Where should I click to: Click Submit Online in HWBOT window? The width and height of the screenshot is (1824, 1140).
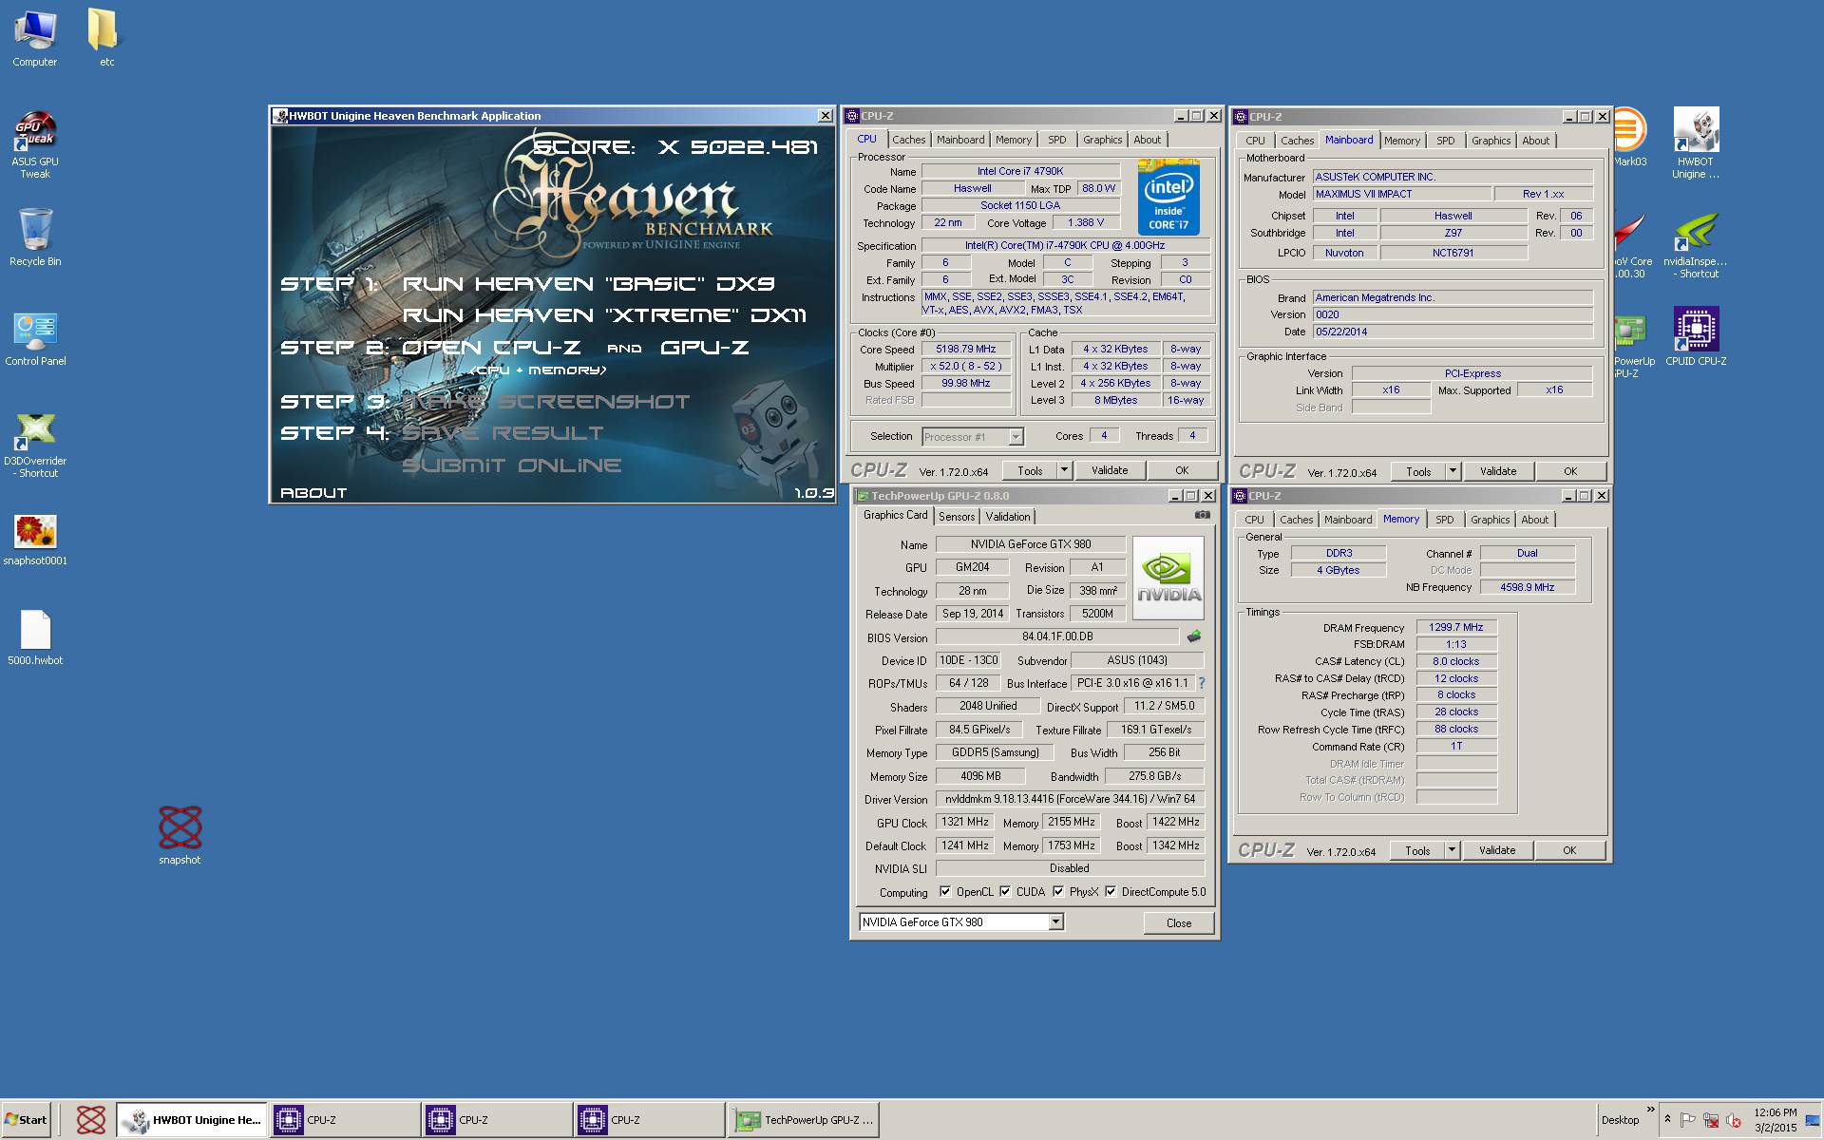click(512, 465)
